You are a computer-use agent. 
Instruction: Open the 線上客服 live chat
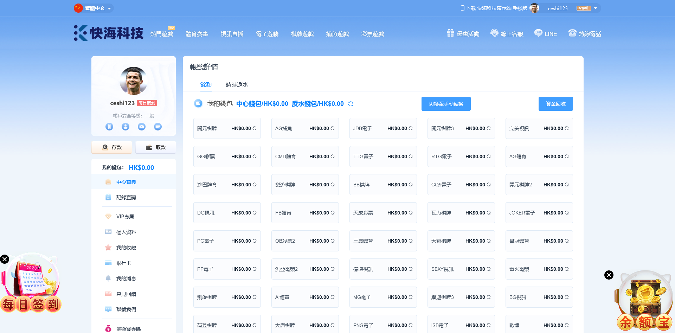tap(507, 34)
